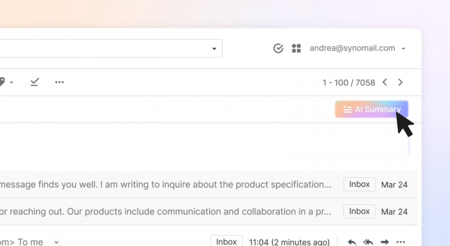The height and width of the screenshot is (246, 450).
Task: Click inside the search input field
Action: coord(104,48)
